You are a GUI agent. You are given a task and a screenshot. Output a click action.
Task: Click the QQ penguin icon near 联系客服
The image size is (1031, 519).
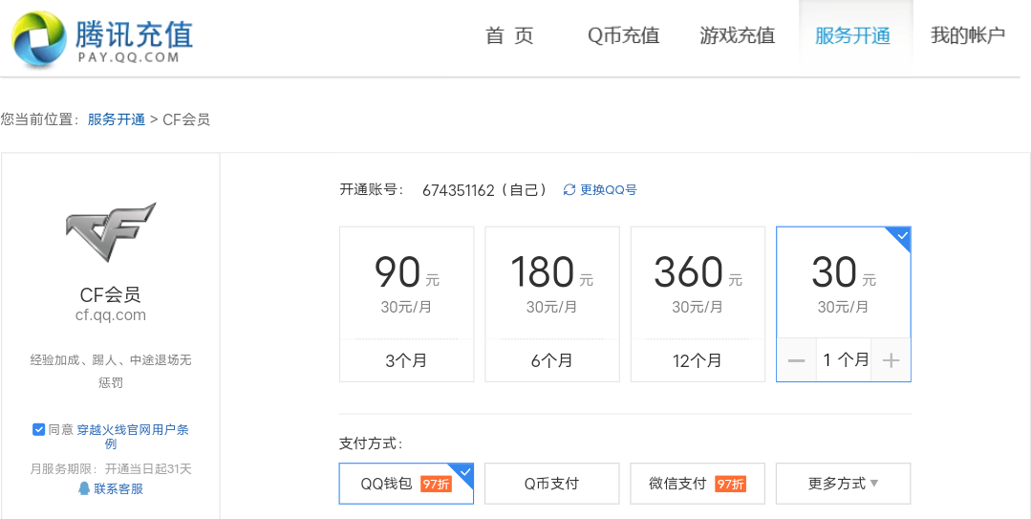pos(84,488)
